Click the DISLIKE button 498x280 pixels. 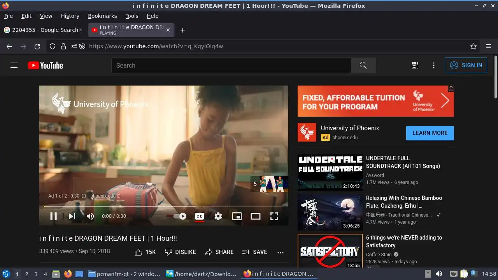coord(181,252)
